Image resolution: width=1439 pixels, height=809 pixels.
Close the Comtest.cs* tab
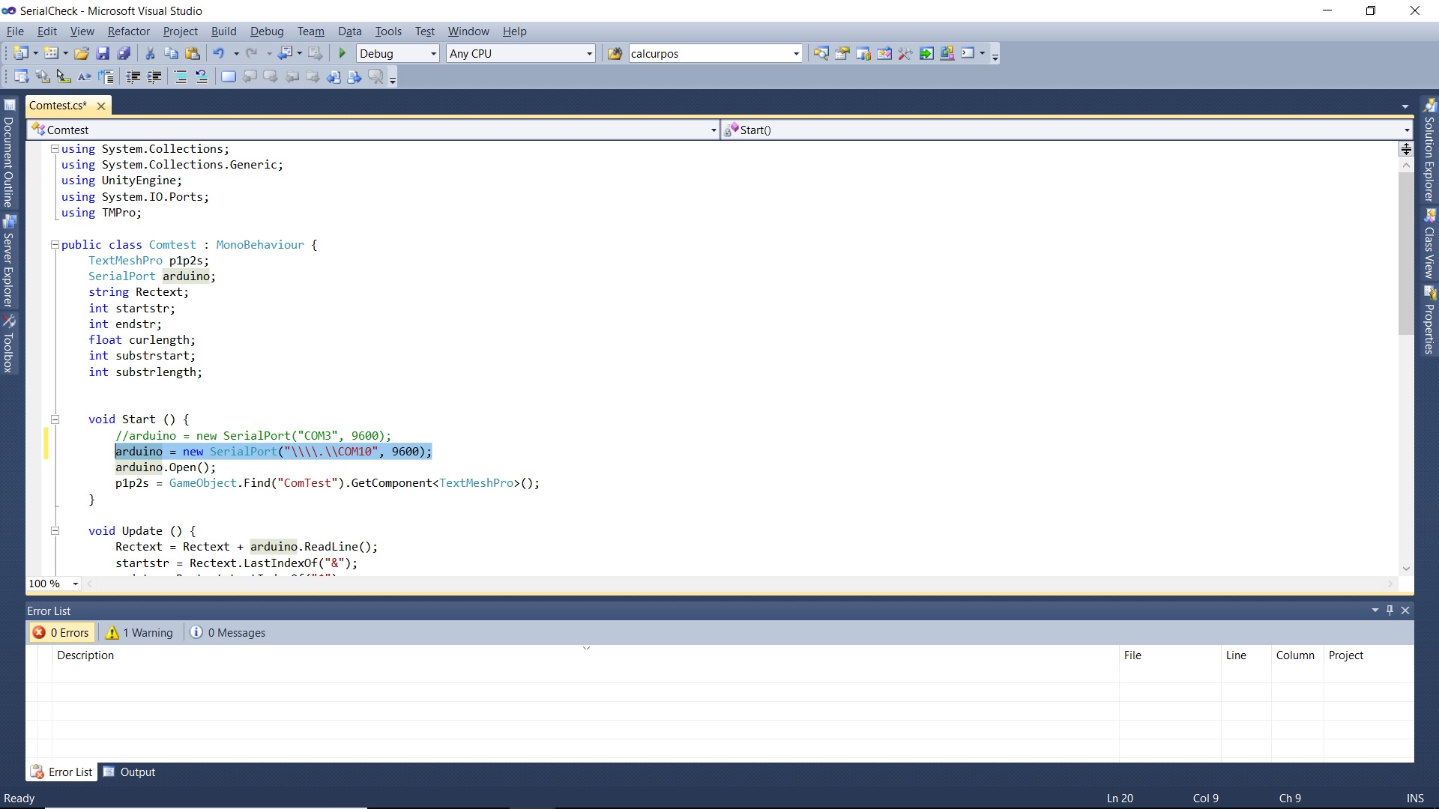(x=101, y=106)
